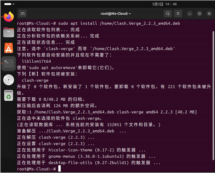Click the cursor at the last prompt

60,169
